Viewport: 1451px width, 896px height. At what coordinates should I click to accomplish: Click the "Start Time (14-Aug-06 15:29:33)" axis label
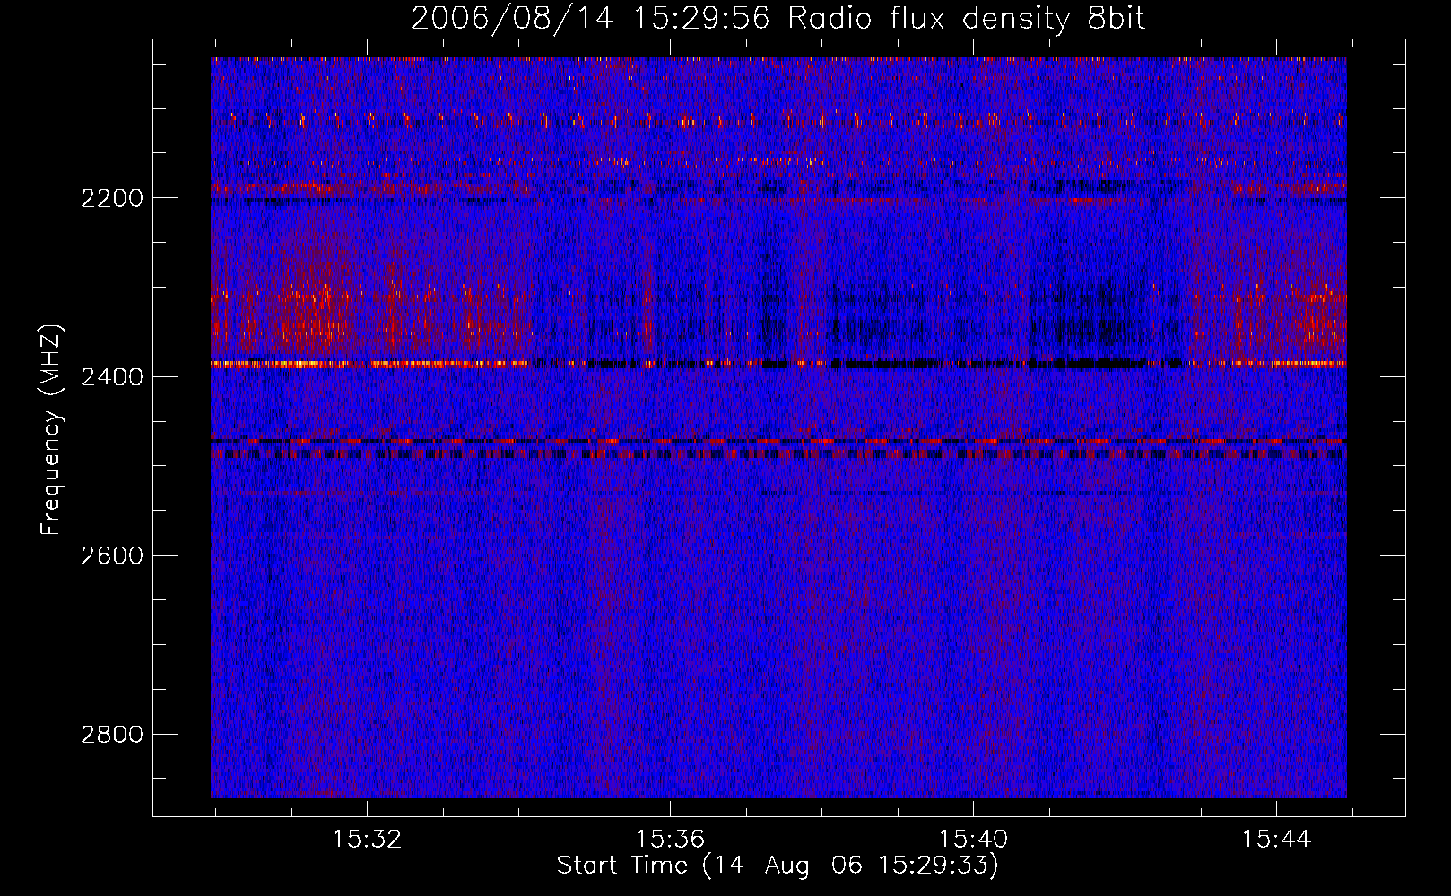(778, 866)
